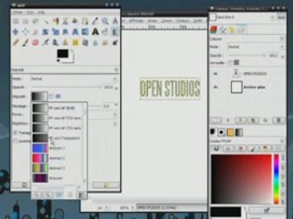Select the Fuzzy Select wand tool
293x219 pixels.
click(x=45, y=21)
